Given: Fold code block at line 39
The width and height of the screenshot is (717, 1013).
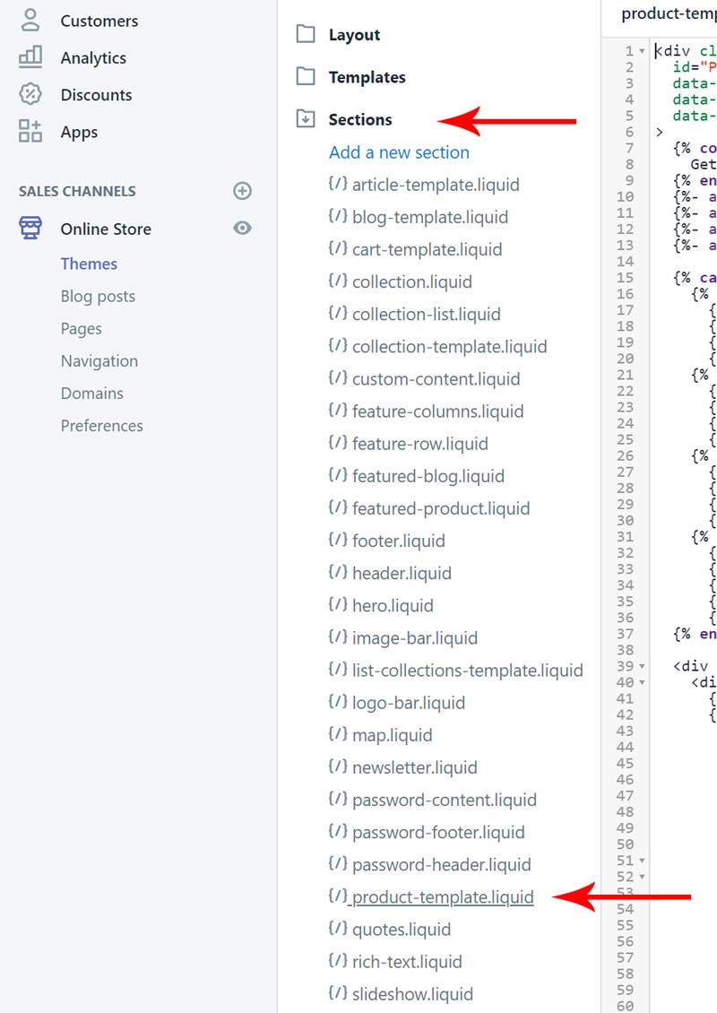Looking at the screenshot, I should point(642,666).
